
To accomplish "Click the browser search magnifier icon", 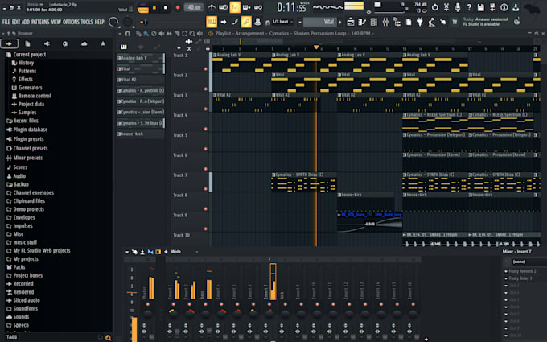I will (x=108, y=337).
